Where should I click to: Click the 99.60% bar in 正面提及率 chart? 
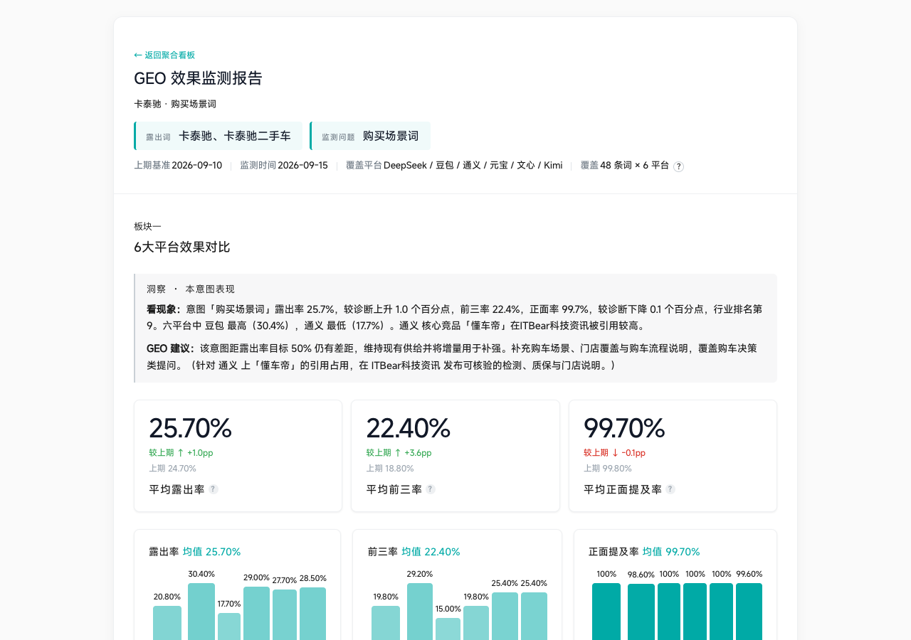click(x=749, y=612)
